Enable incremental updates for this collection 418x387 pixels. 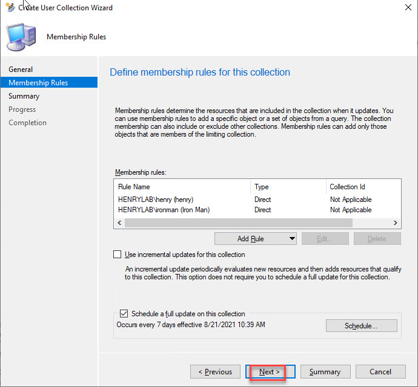(118, 255)
